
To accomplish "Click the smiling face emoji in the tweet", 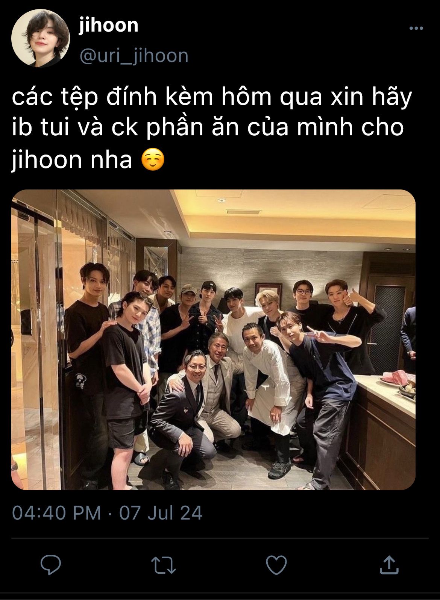I will tap(153, 160).
